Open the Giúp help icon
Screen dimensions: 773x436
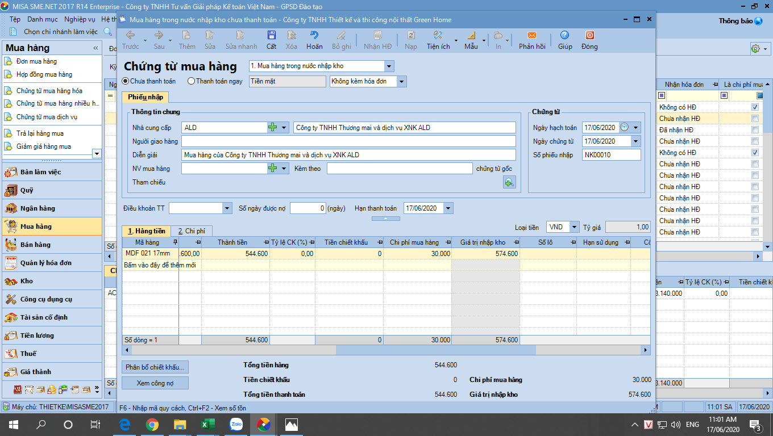564,36
